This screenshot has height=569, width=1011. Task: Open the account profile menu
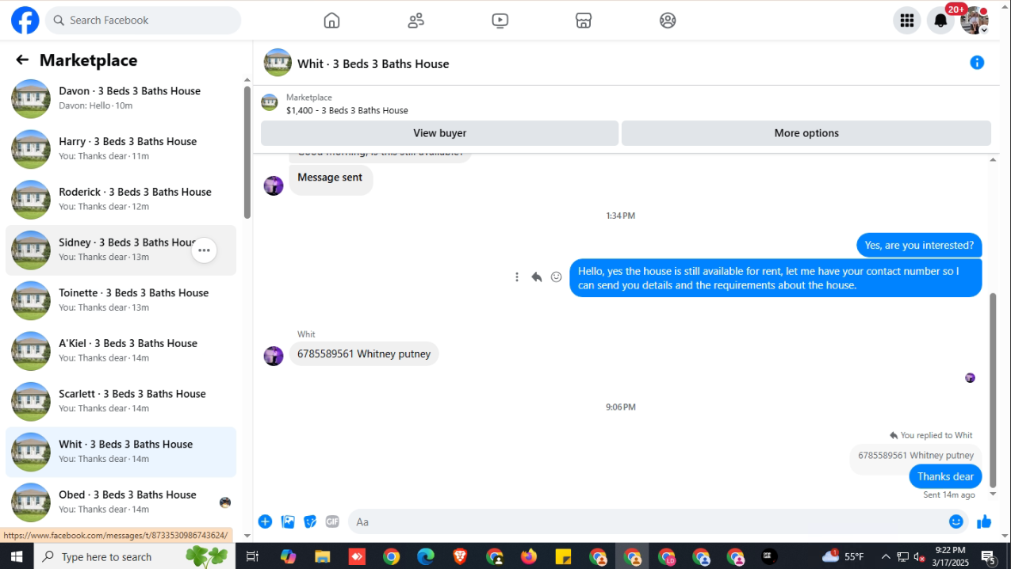(975, 21)
